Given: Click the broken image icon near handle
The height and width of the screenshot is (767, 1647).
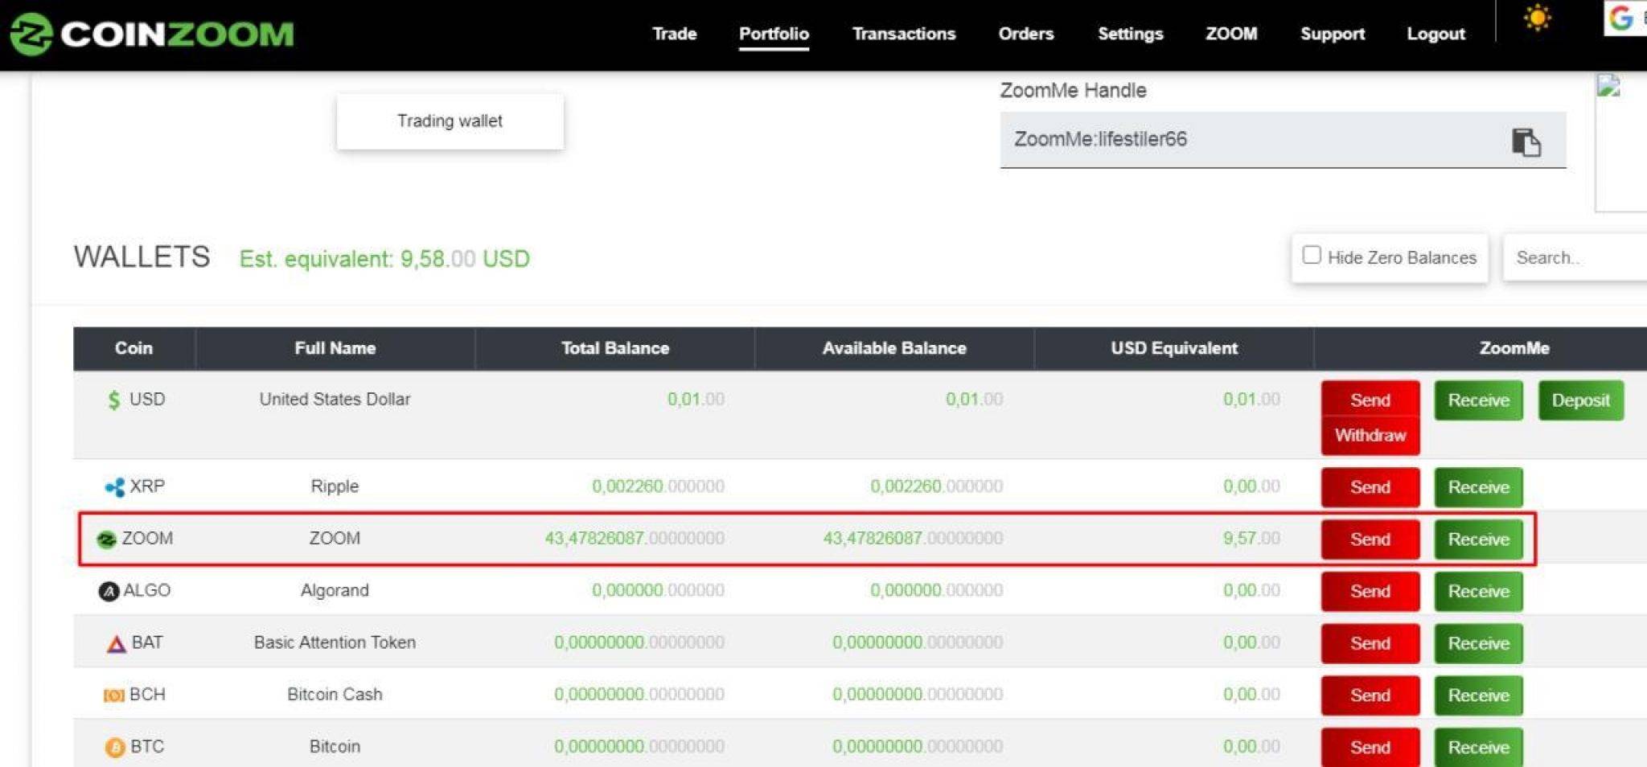Looking at the screenshot, I should click(x=1608, y=85).
